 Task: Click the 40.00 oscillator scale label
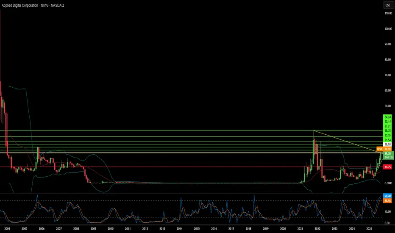click(387, 212)
